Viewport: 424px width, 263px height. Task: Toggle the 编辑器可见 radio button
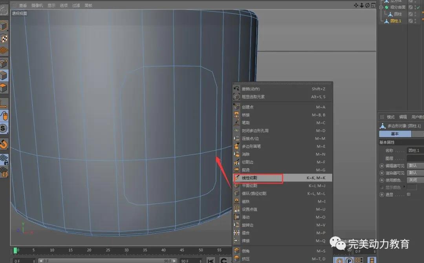pos(382,166)
